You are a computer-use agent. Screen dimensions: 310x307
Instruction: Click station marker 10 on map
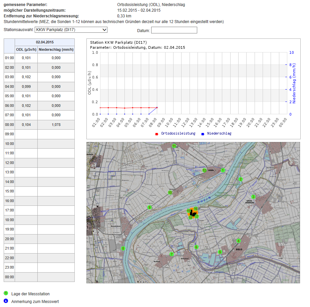tap(170, 193)
